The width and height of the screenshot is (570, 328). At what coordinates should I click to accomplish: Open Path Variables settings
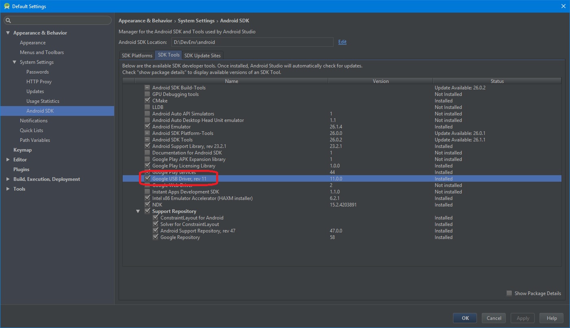coord(35,140)
